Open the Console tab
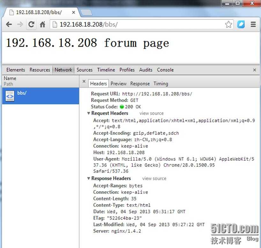 [x=165, y=70]
